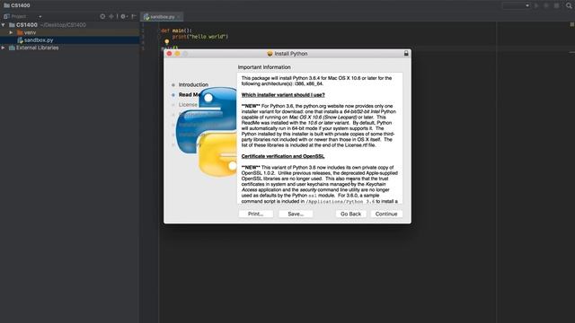
Task: Click the Save... button in the installer
Action: (x=296, y=214)
